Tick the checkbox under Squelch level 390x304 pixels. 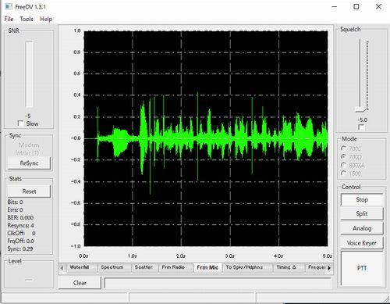pyautogui.click(x=361, y=127)
